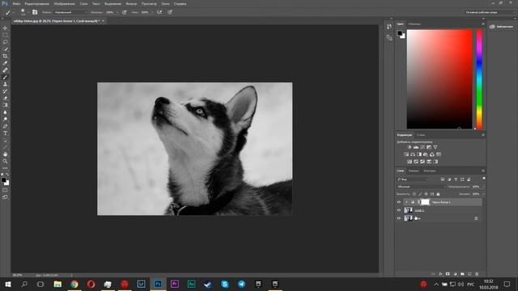Select the Eyedropper tool
518x291 pixels.
[x=5, y=63]
